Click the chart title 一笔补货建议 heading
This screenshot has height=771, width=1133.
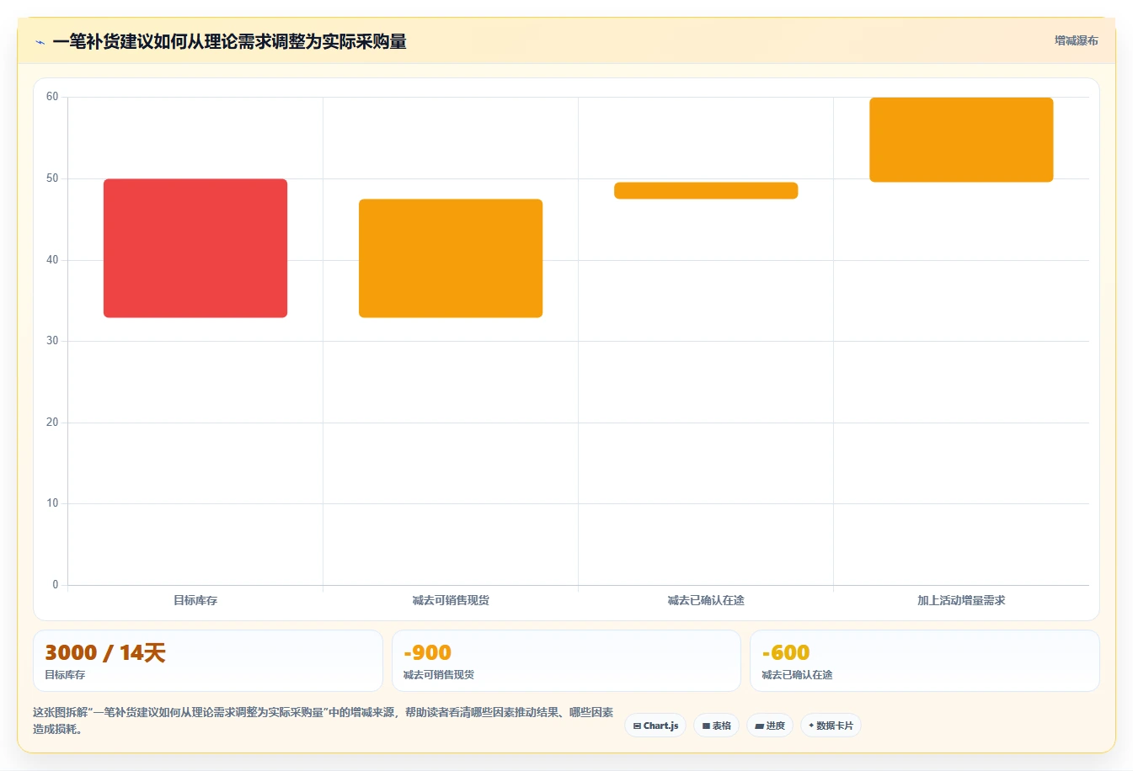(229, 41)
